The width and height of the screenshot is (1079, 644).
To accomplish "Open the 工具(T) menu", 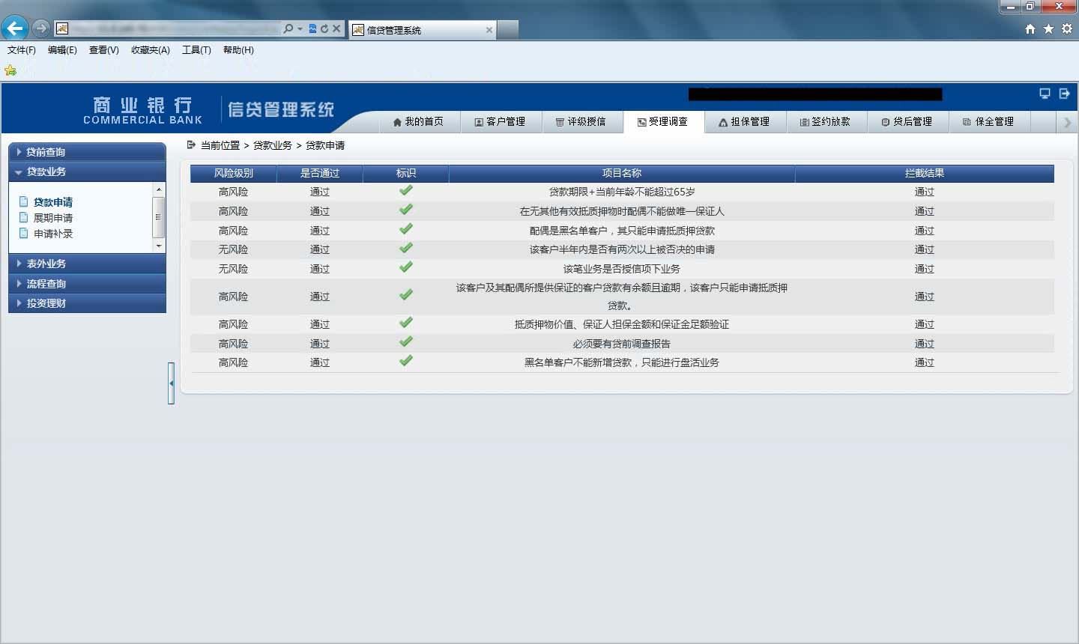I will (x=196, y=50).
